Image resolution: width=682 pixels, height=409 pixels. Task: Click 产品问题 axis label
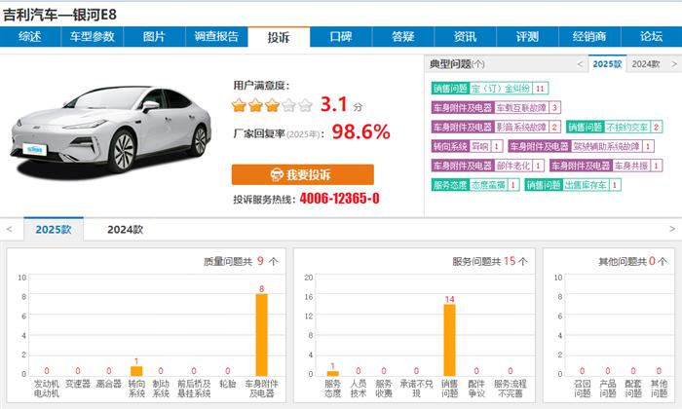[x=608, y=389]
